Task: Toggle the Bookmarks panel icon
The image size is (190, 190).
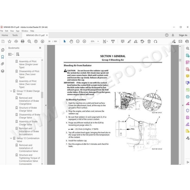Action: click(x=3, y=57)
